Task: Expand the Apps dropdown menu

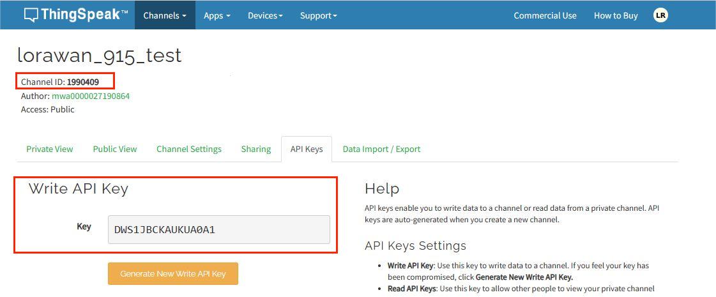Action: 217,15
